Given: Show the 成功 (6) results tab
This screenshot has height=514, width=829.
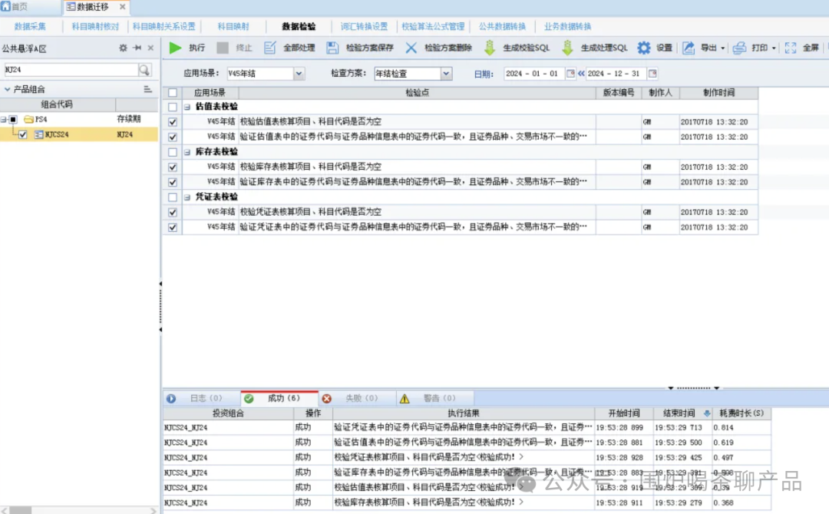Looking at the screenshot, I should (x=279, y=398).
